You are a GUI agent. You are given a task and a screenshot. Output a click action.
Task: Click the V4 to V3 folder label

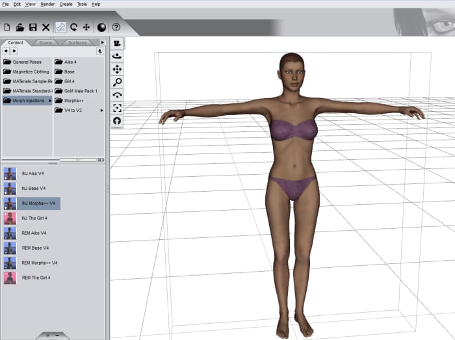[x=73, y=111]
